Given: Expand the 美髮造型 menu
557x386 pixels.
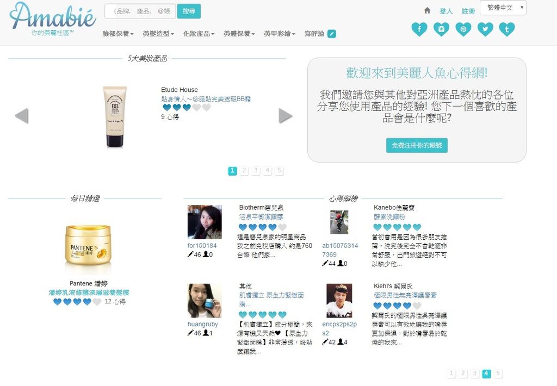Looking at the screenshot, I should coord(158,34).
